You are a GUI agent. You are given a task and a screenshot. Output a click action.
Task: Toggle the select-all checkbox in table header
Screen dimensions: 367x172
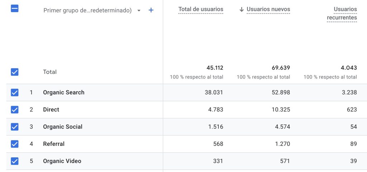[15, 9]
